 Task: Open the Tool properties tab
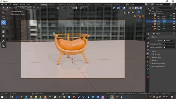point(148,38)
